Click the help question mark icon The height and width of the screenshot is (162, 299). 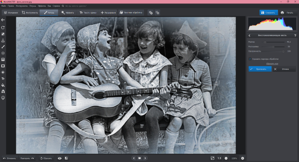click(295, 36)
